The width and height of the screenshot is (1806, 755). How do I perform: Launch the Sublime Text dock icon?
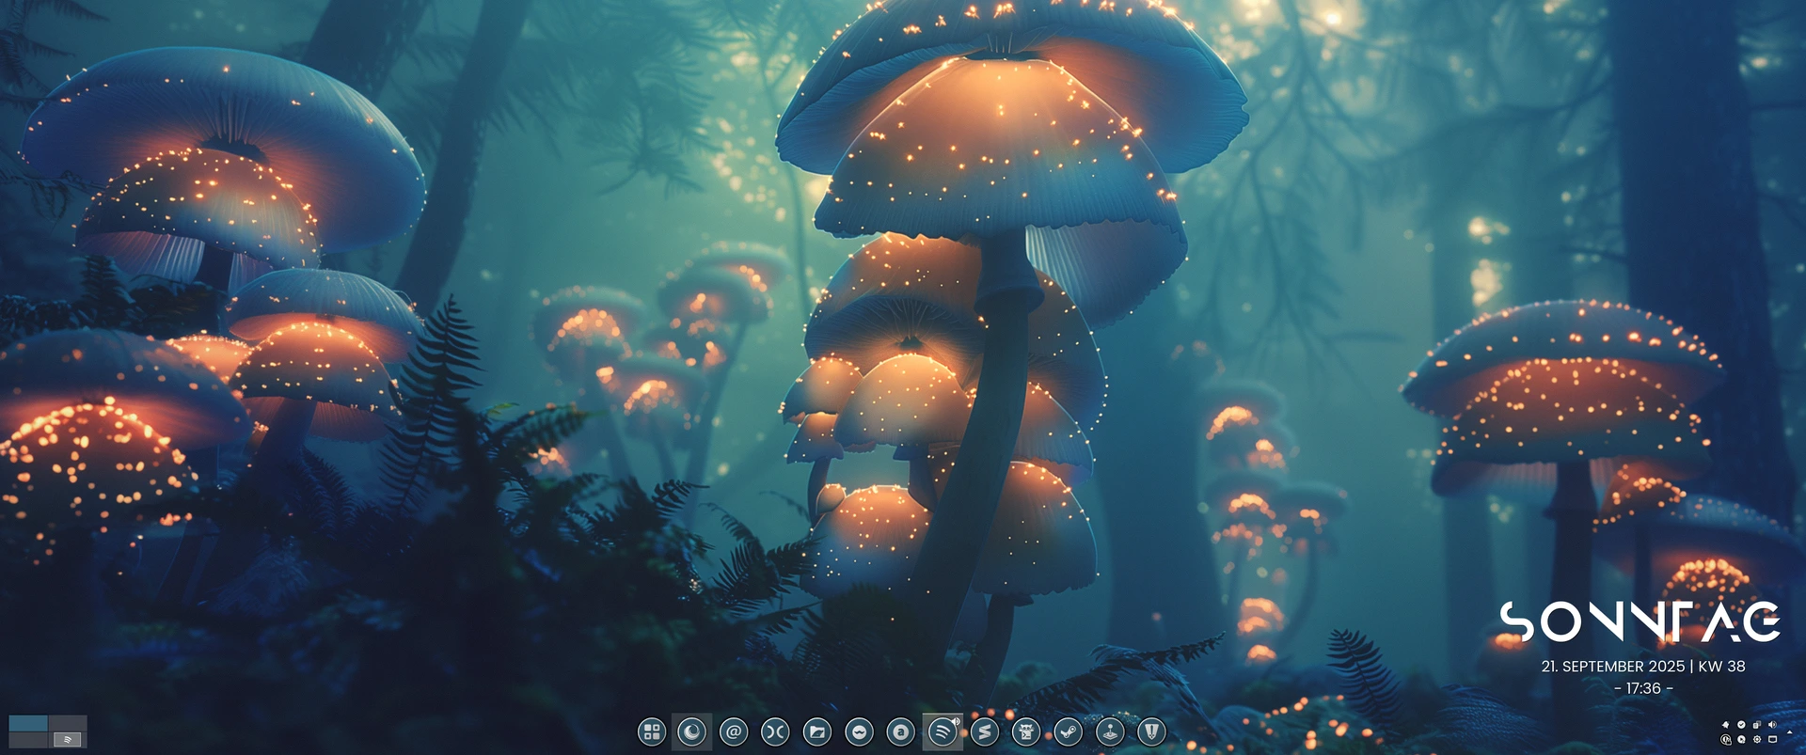(x=984, y=731)
